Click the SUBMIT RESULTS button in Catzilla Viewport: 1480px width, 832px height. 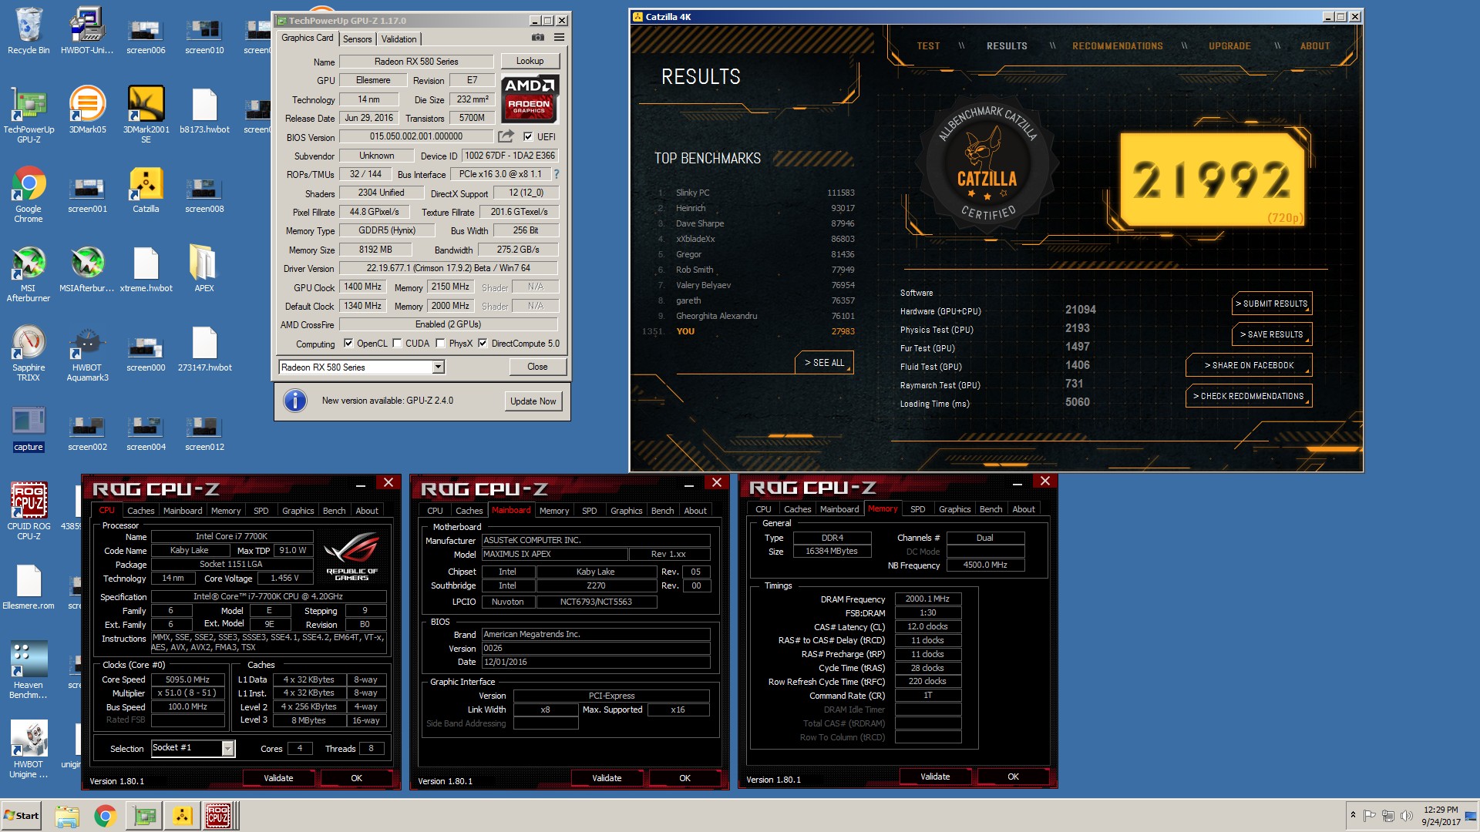1272,304
